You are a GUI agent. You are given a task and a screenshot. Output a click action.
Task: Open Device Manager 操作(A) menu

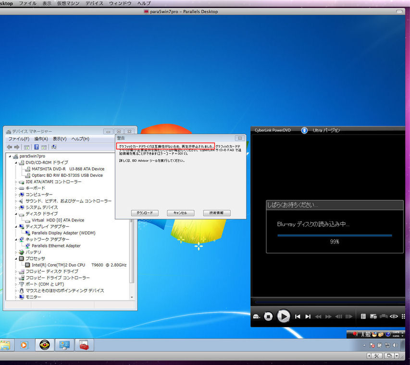tap(41, 139)
